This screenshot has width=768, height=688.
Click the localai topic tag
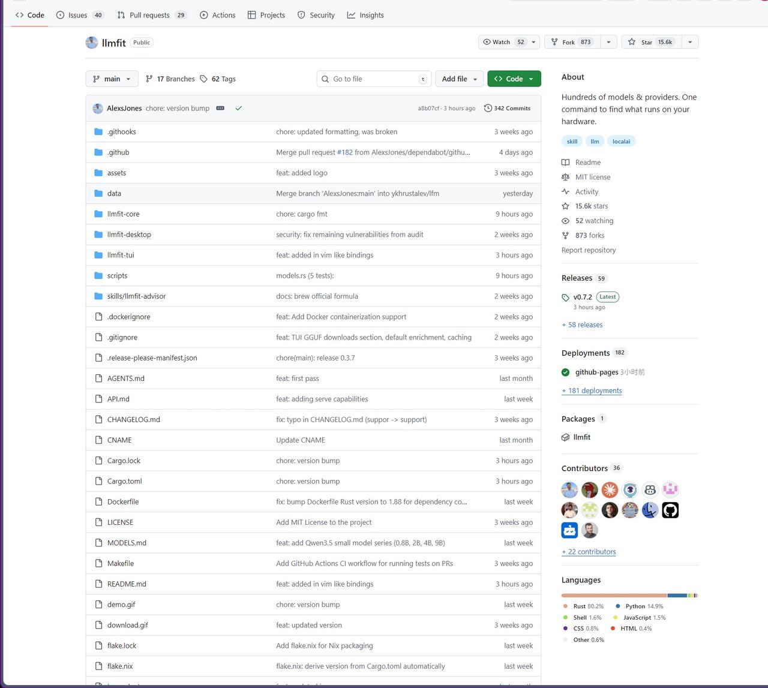coord(622,142)
